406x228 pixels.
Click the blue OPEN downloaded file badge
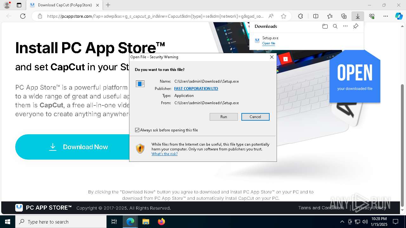pos(355,77)
